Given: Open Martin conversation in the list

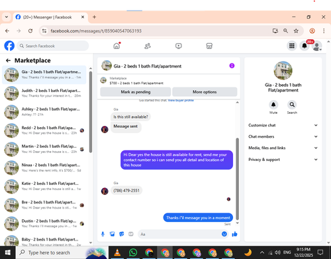Looking at the screenshot, I should tap(44, 149).
